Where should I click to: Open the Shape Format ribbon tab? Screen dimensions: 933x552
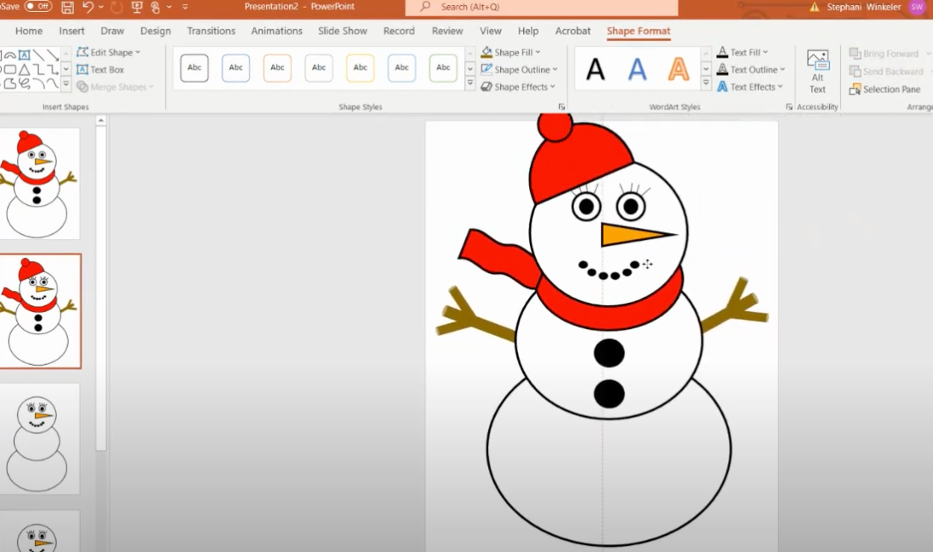[639, 31]
